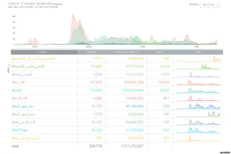Screen dimensions: 231x154
Task: Click the tallest red peak in the area chart
Action: point(73,16)
